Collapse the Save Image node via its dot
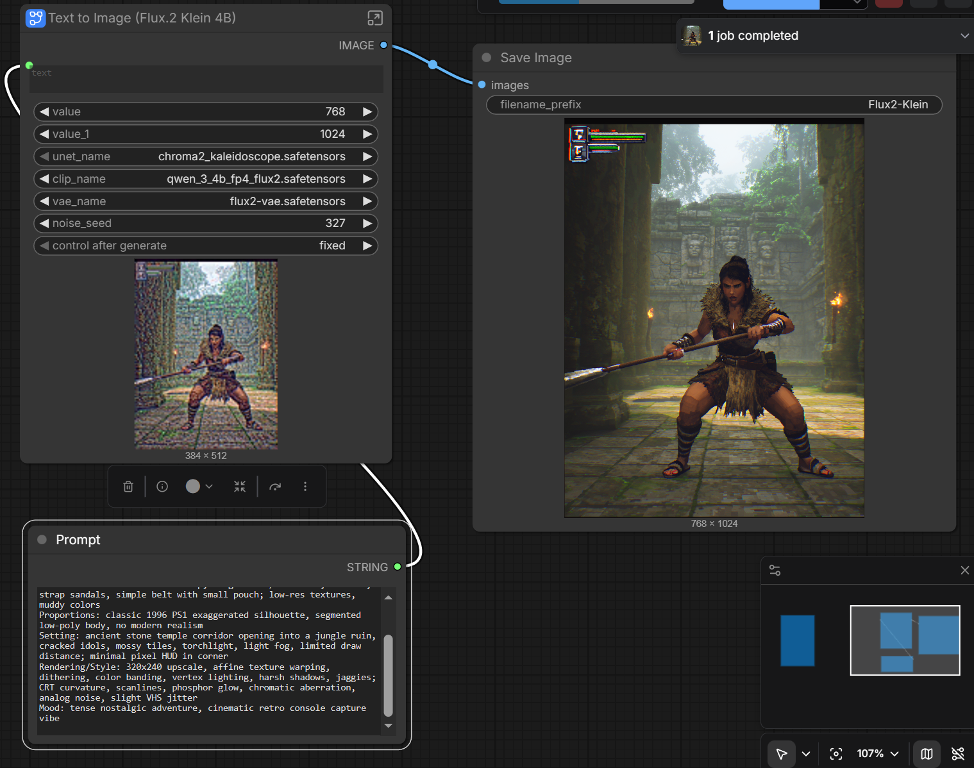The width and height of the screenshot is (974, 768). click(x=487, y=58)
